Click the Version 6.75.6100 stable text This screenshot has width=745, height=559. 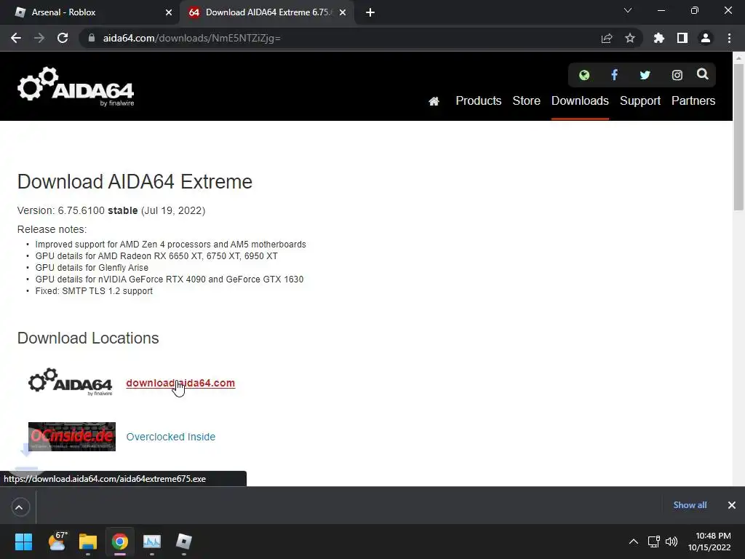pyautogui.click(x=111, y=210)
